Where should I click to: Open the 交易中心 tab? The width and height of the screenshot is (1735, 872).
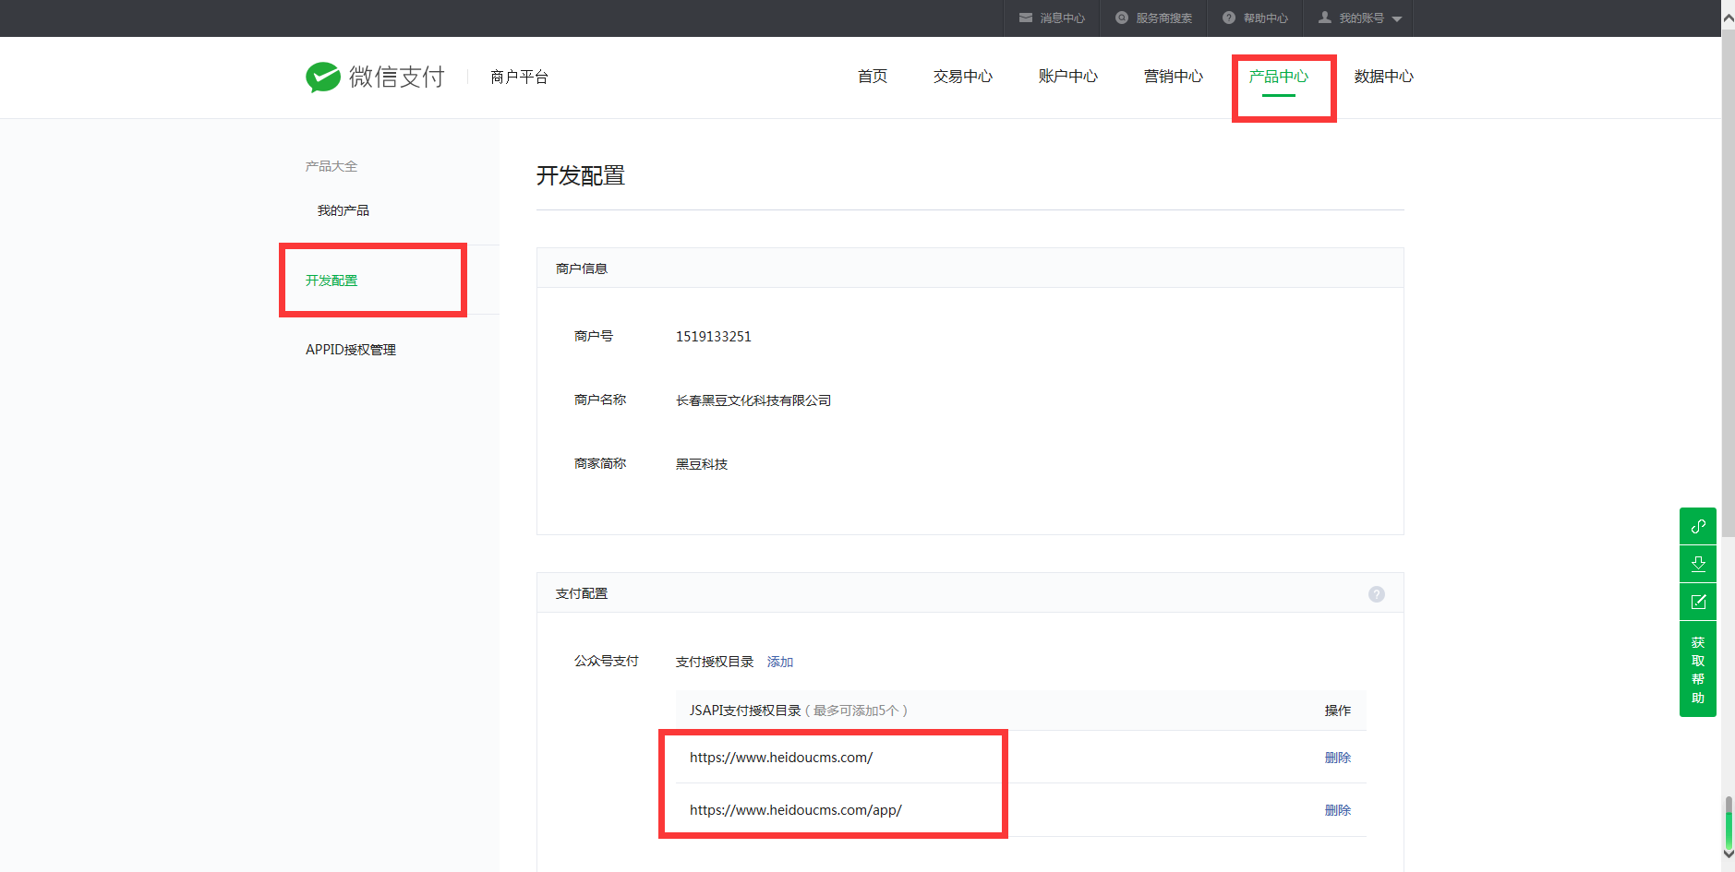pos(963,77)
